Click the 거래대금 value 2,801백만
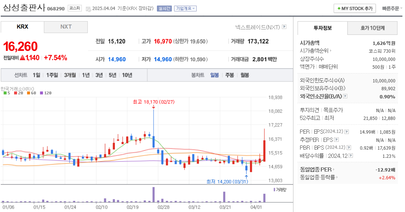Screen dimensions: 405x212 pos(264,59)
